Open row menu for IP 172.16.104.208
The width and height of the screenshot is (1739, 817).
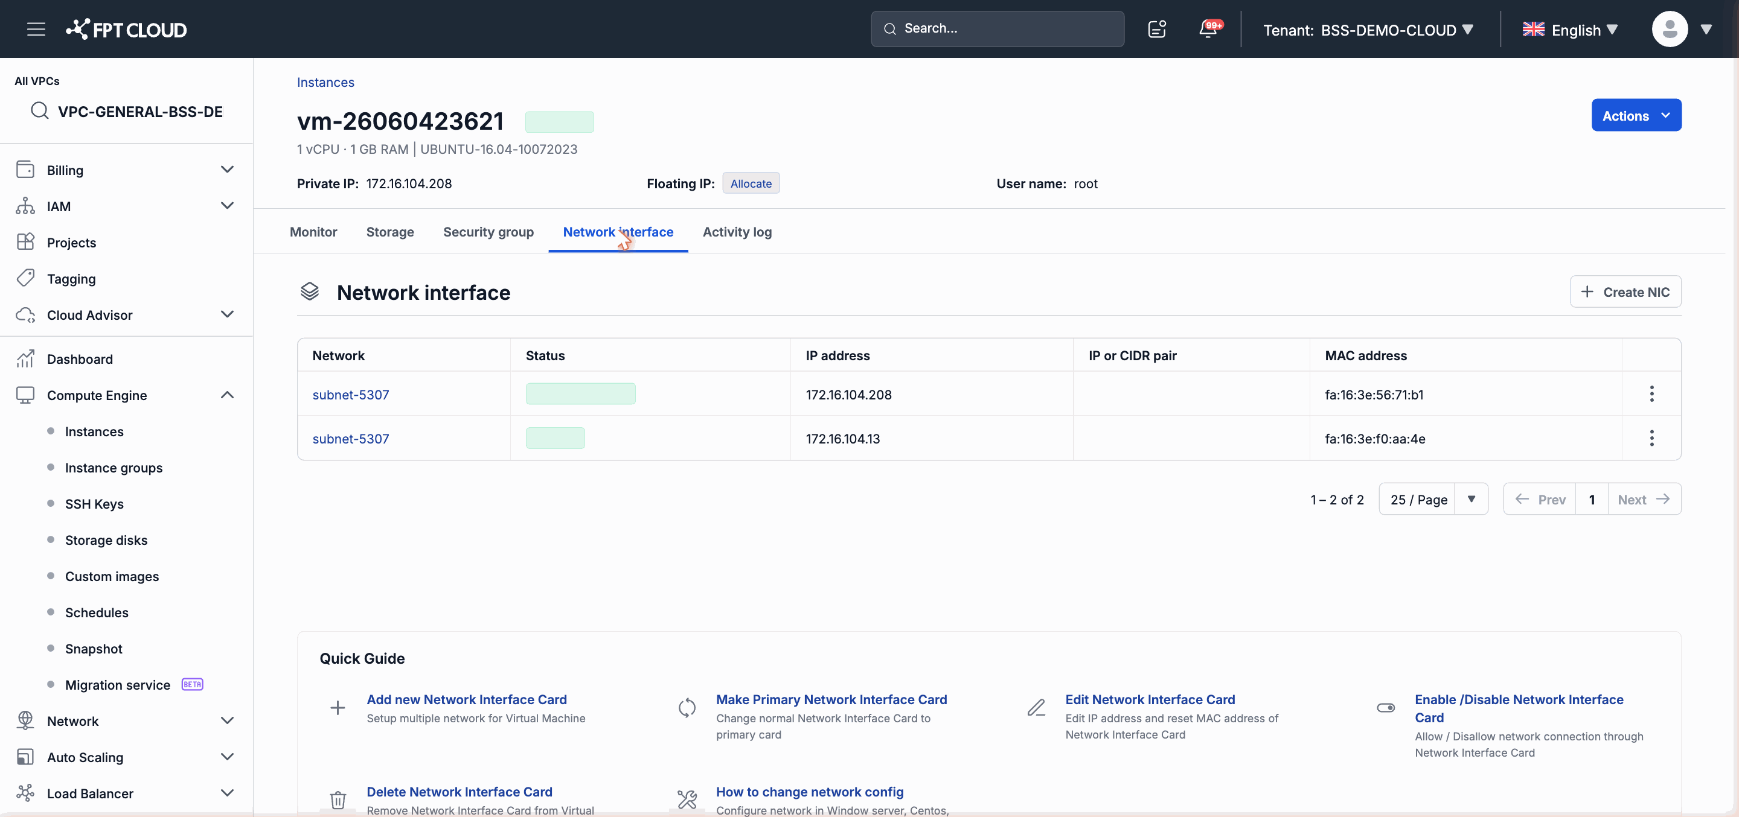coord(1651,394)
